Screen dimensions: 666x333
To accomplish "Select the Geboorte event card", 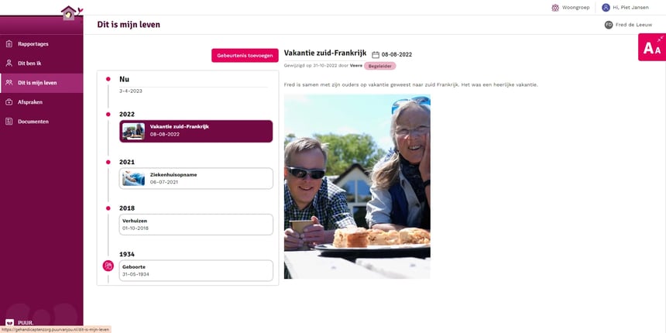I will (x=196, y=270).
